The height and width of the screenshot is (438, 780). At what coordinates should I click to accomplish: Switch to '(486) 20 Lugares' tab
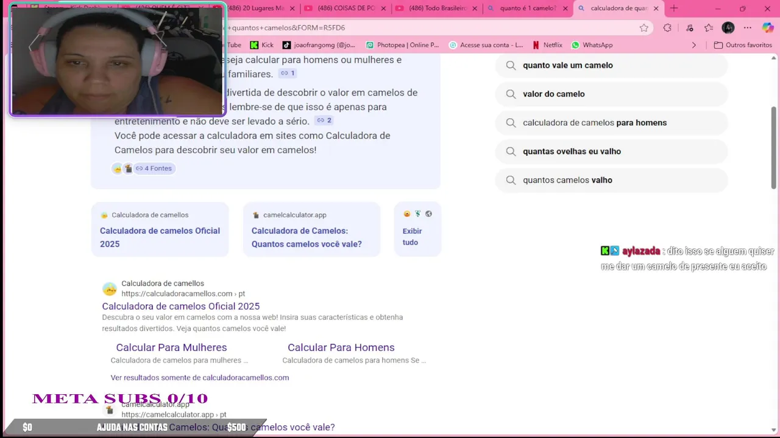click(x=256, y=9)
